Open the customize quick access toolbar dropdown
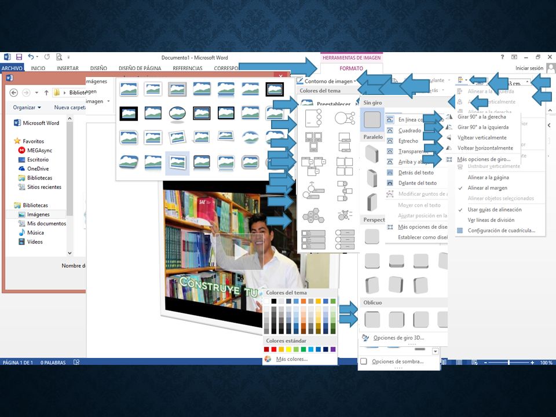This screenshot has height=417, width=556. [x=68, y=57]
